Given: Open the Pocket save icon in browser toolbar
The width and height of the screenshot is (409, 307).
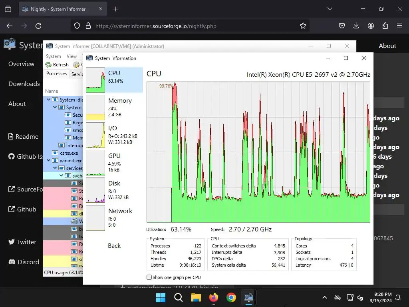Looking at the screenshot, I should point(342,26).
